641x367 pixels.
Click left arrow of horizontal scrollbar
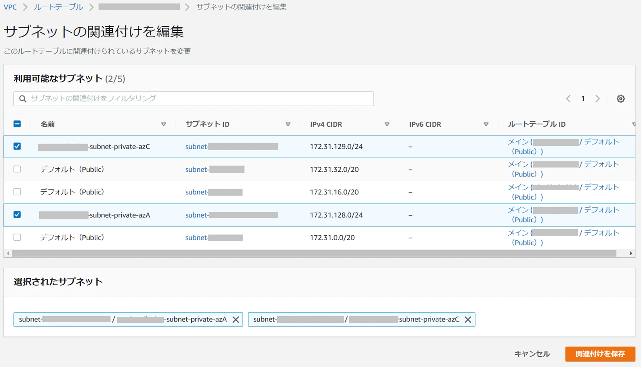click(x=8, y=253)
